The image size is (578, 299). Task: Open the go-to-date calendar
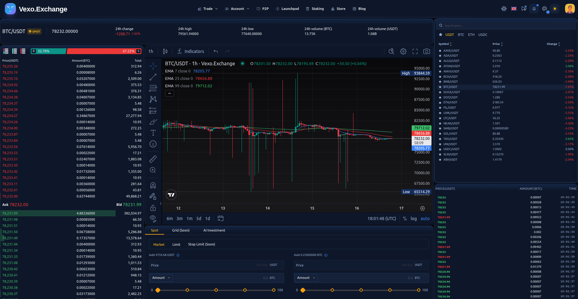[x=221, y=219]
